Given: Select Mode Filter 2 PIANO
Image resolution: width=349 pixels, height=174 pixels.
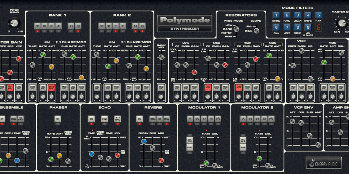Looking at the screenshot, I should tap(287, 15).
